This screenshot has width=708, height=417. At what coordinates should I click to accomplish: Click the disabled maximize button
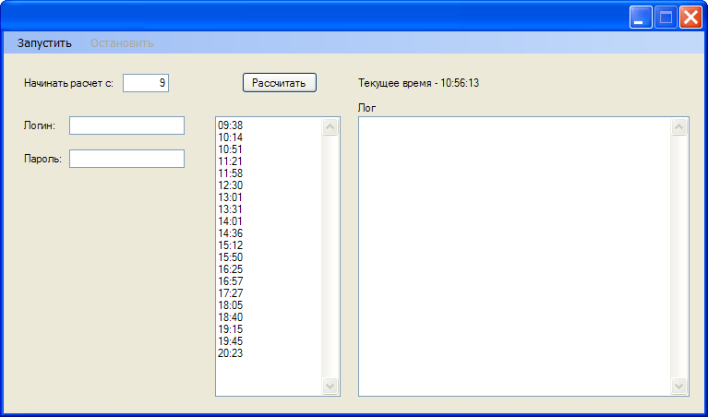(x=666, y=18)
